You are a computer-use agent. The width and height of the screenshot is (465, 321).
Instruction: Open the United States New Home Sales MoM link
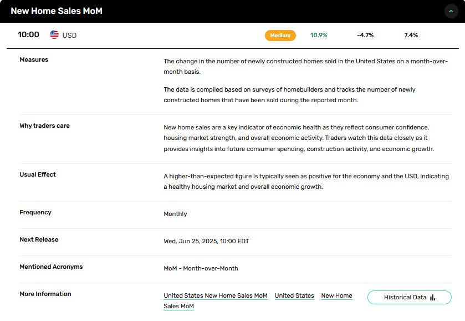tap(216, 295)
